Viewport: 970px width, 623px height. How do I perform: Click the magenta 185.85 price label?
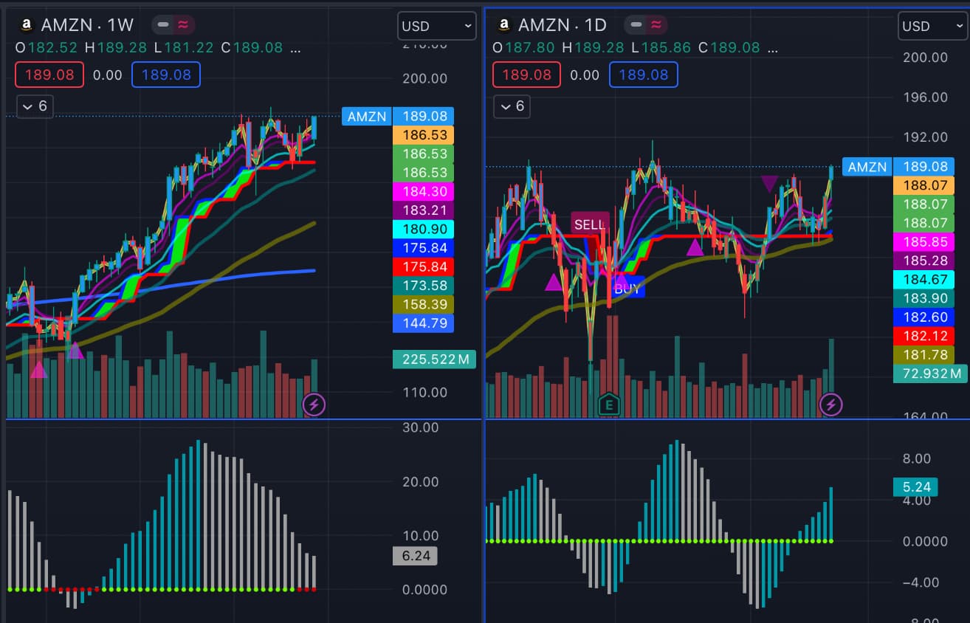[x=923, y=241]
